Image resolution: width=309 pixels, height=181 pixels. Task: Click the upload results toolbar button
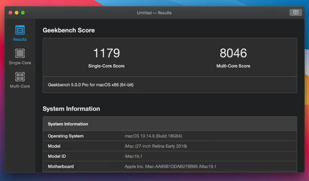(296, 13)
